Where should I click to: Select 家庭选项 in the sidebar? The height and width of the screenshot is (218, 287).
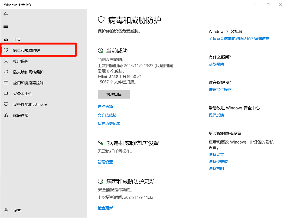point(21,115)
